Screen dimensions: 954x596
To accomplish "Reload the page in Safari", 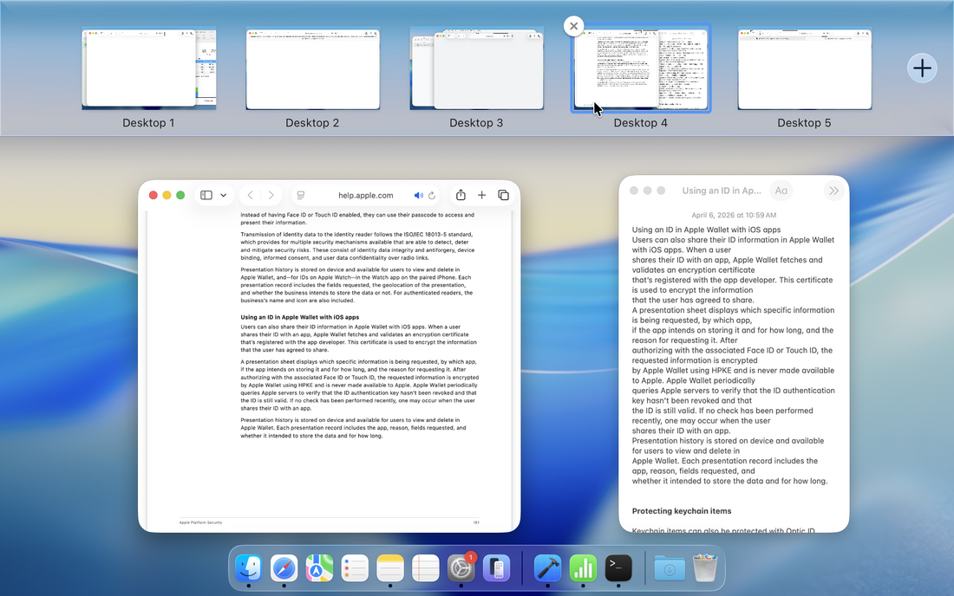I will coord(432,196).
